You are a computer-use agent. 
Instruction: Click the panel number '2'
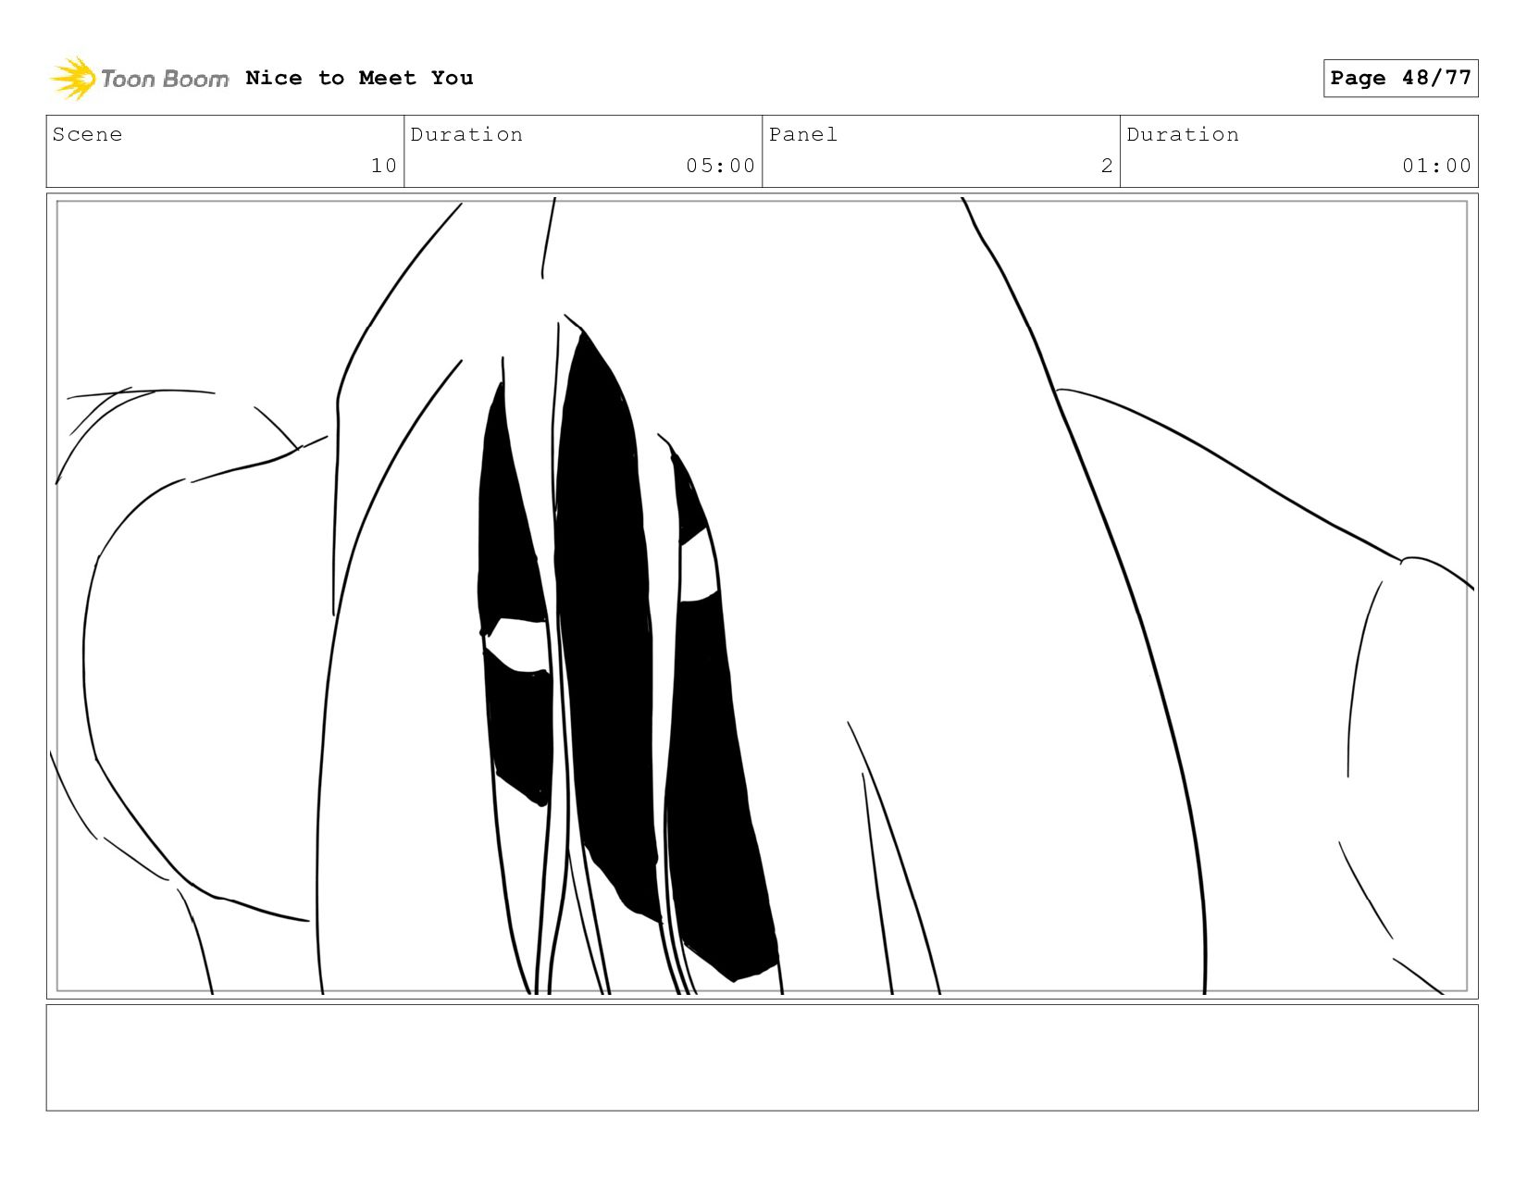pyautogui.click(x=1107, y=166)
